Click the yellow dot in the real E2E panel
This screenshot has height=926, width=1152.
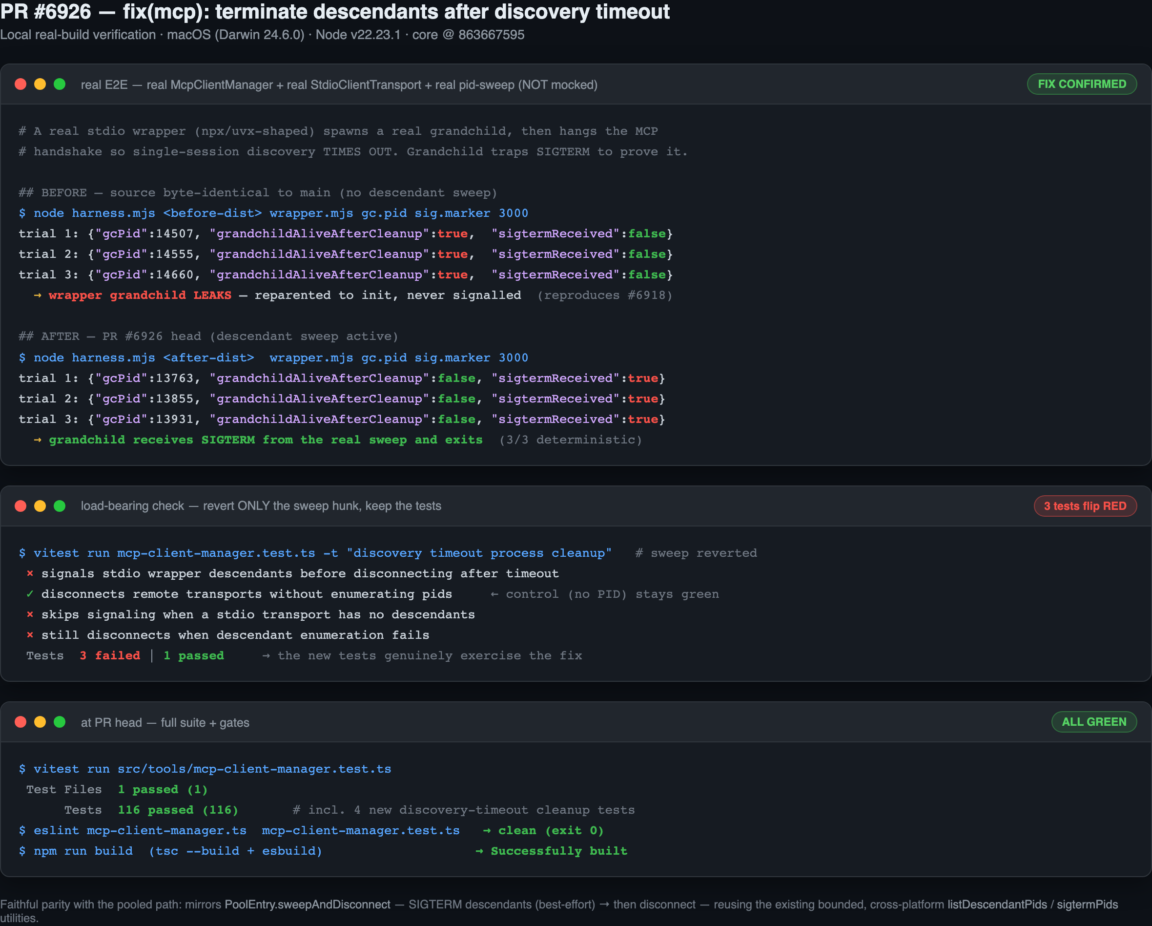click(x=40, y=84)
